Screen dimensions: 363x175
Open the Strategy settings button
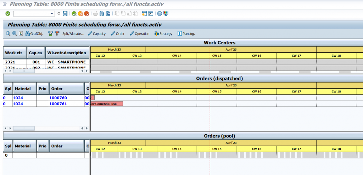163,34
